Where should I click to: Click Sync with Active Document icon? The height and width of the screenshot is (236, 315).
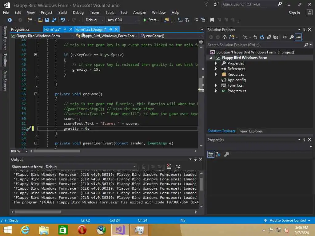pos(255,37)
